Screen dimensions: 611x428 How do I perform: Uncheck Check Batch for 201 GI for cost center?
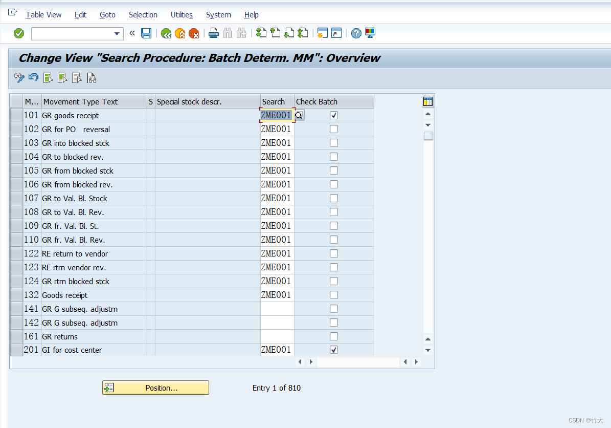(334, 350)
